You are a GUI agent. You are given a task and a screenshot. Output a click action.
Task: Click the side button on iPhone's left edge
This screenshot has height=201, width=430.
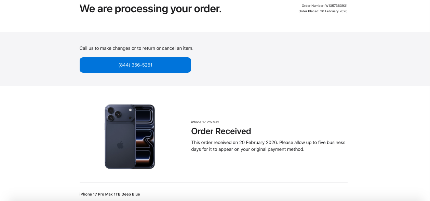[105, 125]
